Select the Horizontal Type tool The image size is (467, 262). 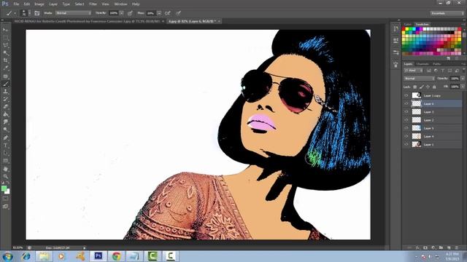click(5, 146)
